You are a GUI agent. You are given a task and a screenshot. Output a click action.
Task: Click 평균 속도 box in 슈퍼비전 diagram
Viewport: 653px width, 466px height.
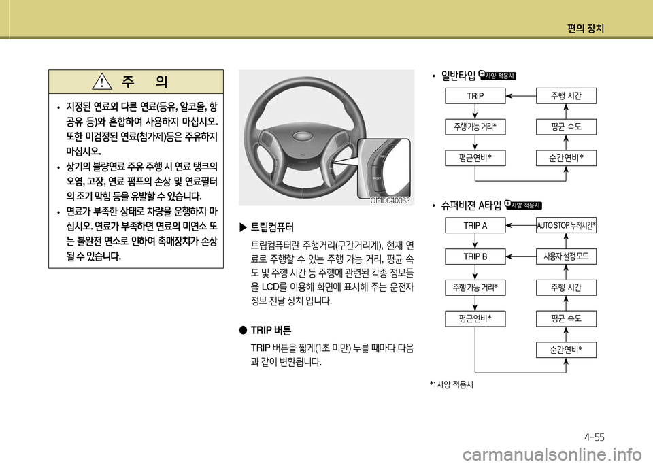click(566, 318)
